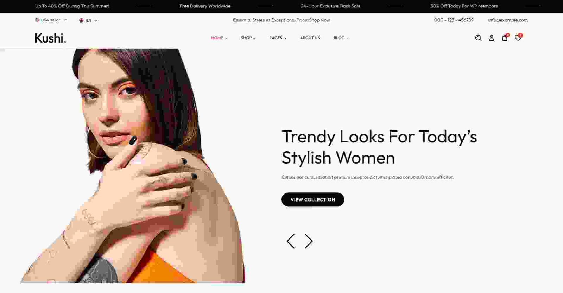Click the View Collection button
The height and width of the screenshot is (293, 563).
point(313,199)
